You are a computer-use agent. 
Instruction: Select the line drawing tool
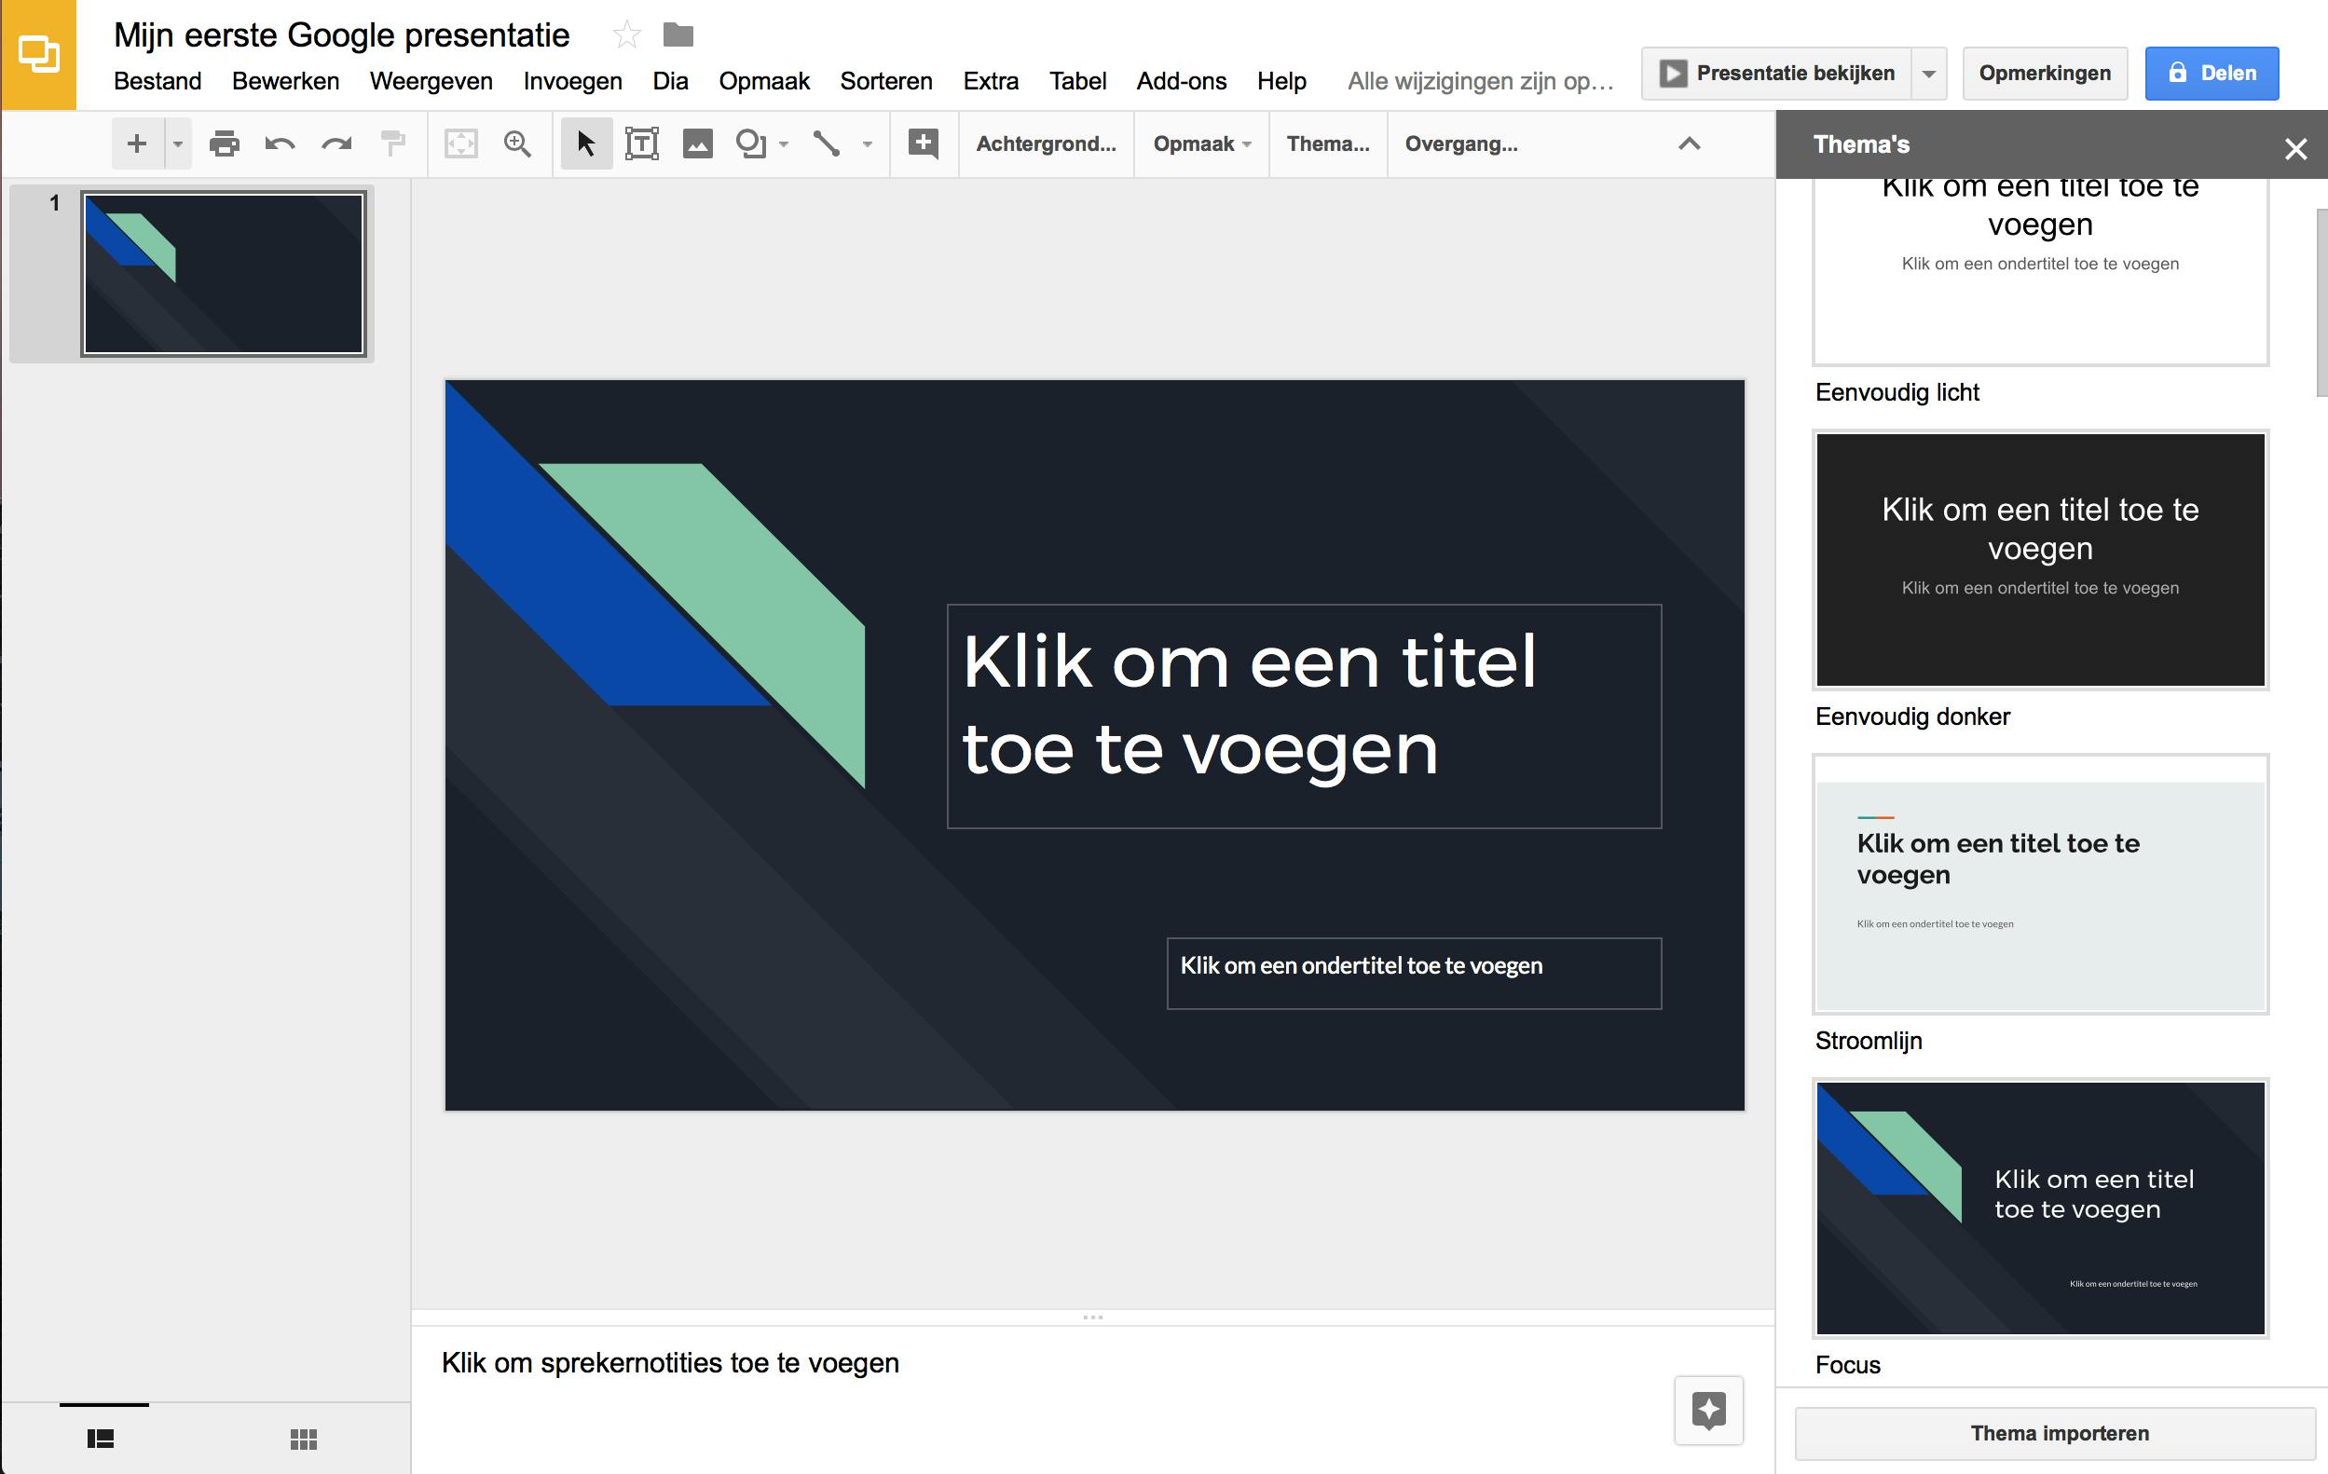(x=827, y=144)
